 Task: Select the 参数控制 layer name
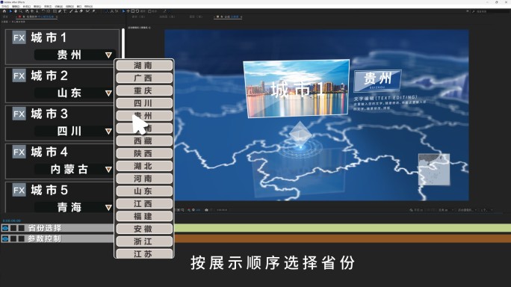click(45, 238)
